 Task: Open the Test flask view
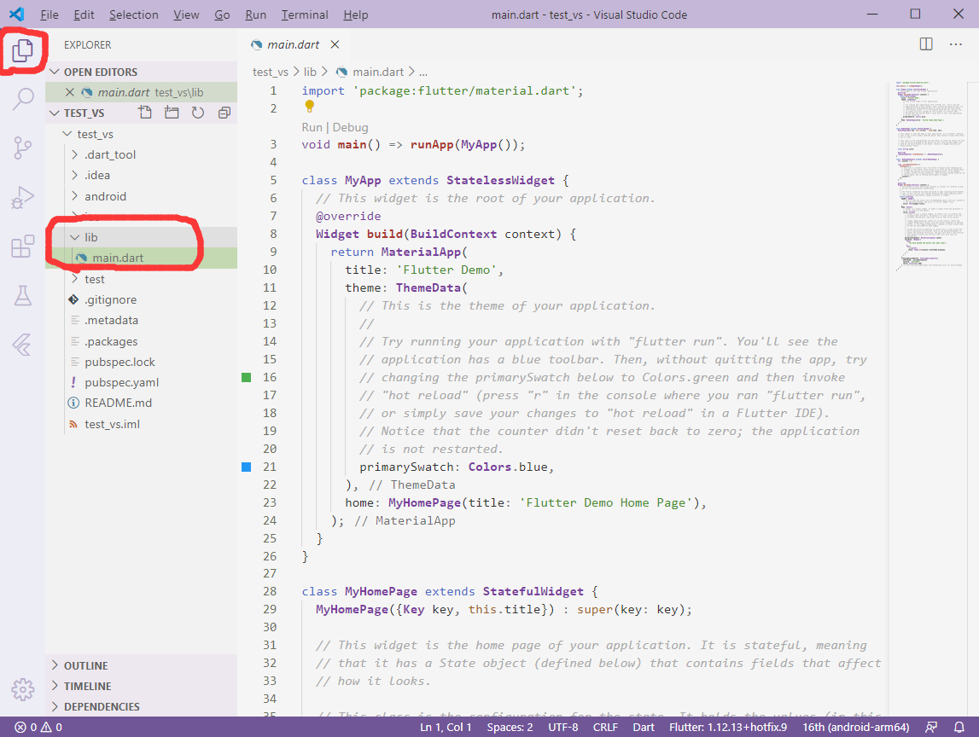pyautogui.click(x=22, y=295)
